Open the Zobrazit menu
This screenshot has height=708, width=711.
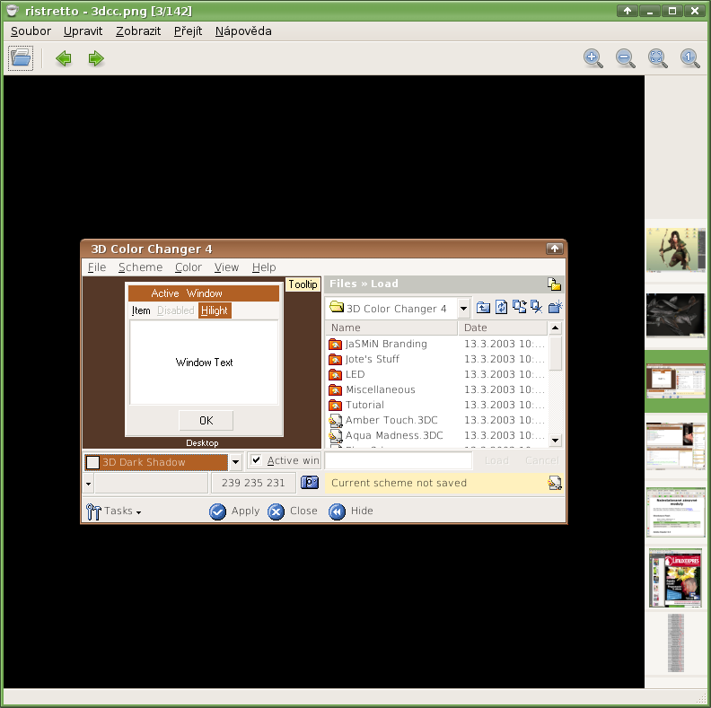(x=137, y=31)
